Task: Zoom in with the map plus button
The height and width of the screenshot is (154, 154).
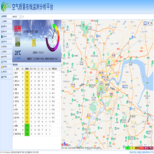Action: pyautogui.click(x=64, y=30)
